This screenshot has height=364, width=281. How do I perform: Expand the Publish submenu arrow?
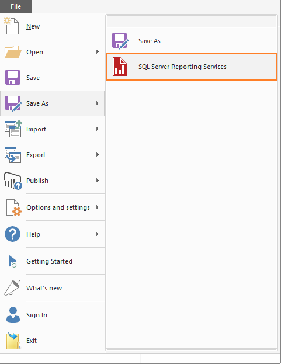point(98,181)
